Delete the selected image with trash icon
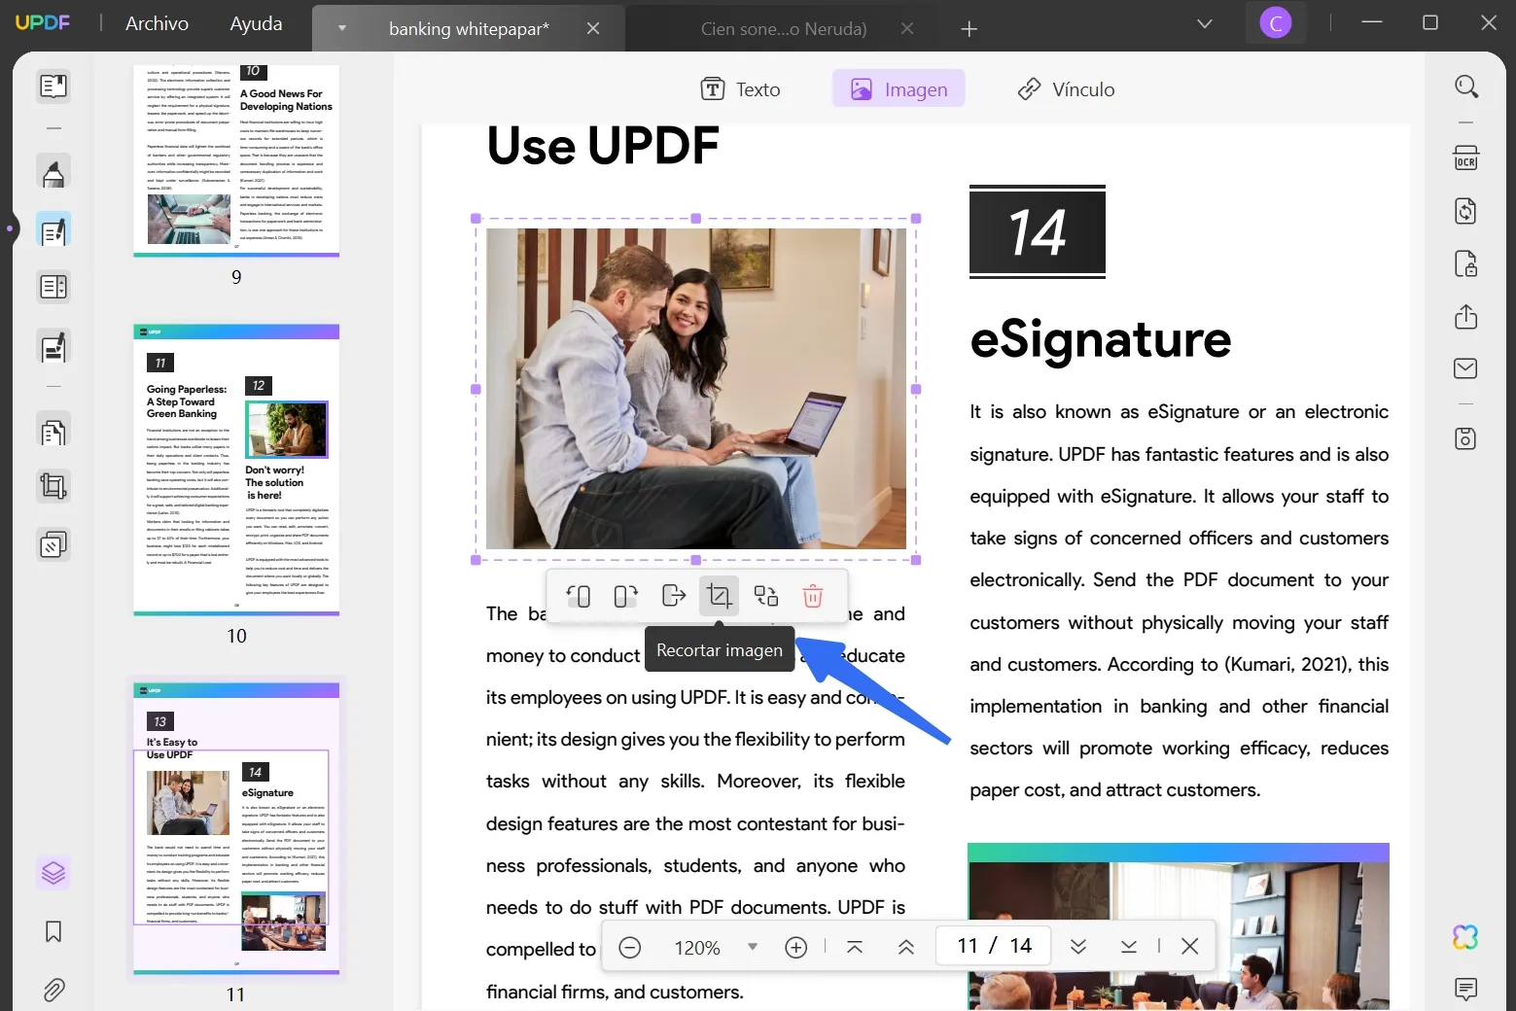 813,596
